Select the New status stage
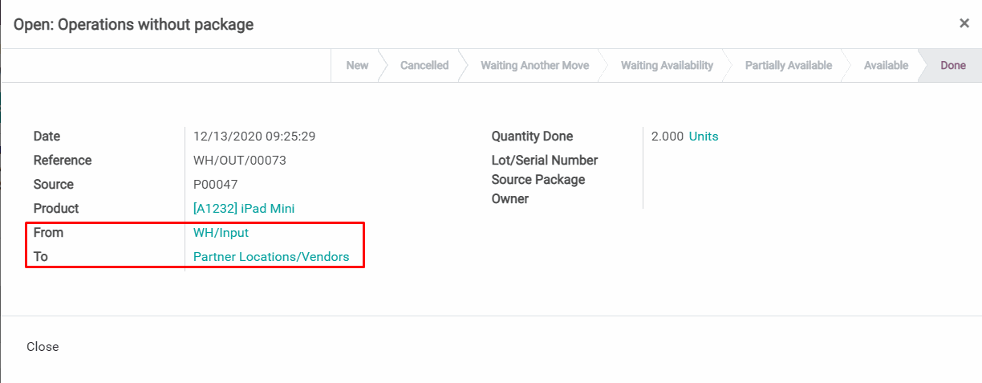 click(x=357, y=66)
